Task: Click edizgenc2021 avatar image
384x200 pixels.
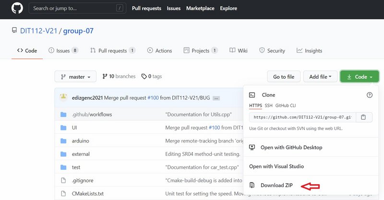Action: [63, 97]
